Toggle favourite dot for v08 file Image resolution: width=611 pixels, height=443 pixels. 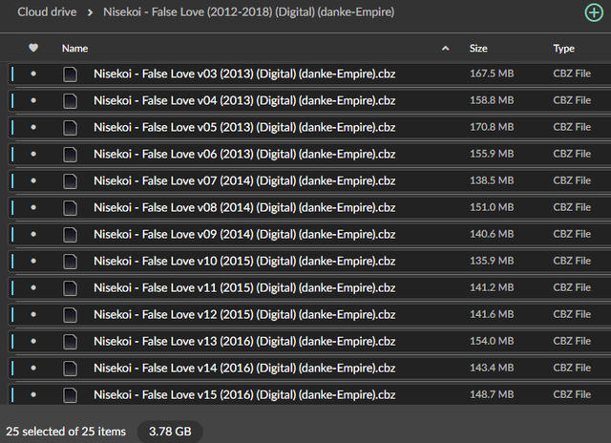coord(33,207)
